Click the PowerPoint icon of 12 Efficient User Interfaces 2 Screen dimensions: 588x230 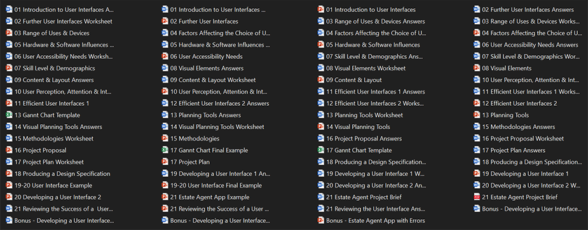pyautogui.click(x=477, y=103)
